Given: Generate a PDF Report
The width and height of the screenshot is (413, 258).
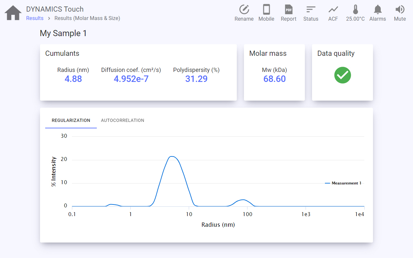Looking at the screenshot, I should coord(288,10).
